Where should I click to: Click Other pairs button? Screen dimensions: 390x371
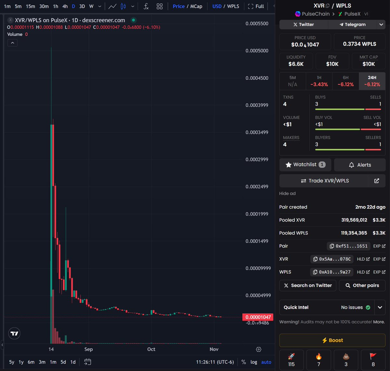[362, 285]
